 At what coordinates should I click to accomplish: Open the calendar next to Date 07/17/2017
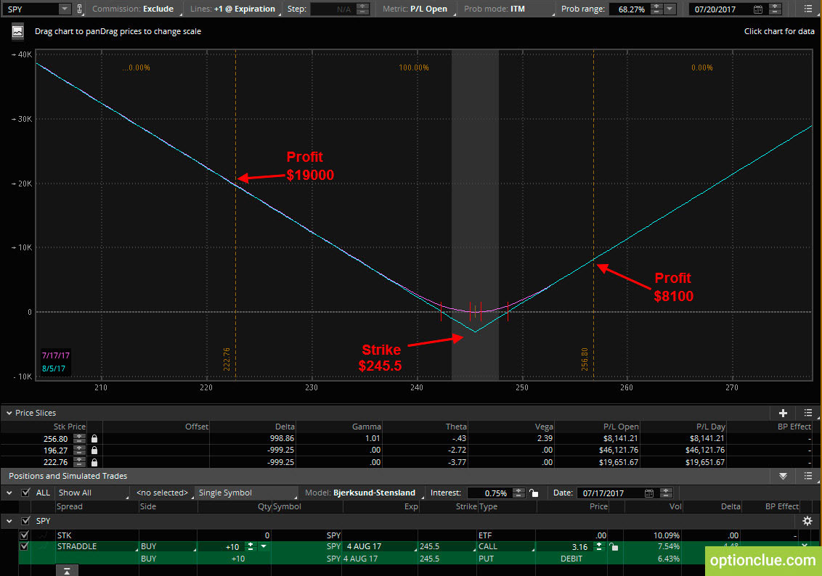coord(649,493)
